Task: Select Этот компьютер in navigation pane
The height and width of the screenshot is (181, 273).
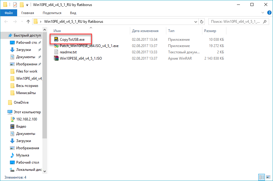Action: pos(24,112)
